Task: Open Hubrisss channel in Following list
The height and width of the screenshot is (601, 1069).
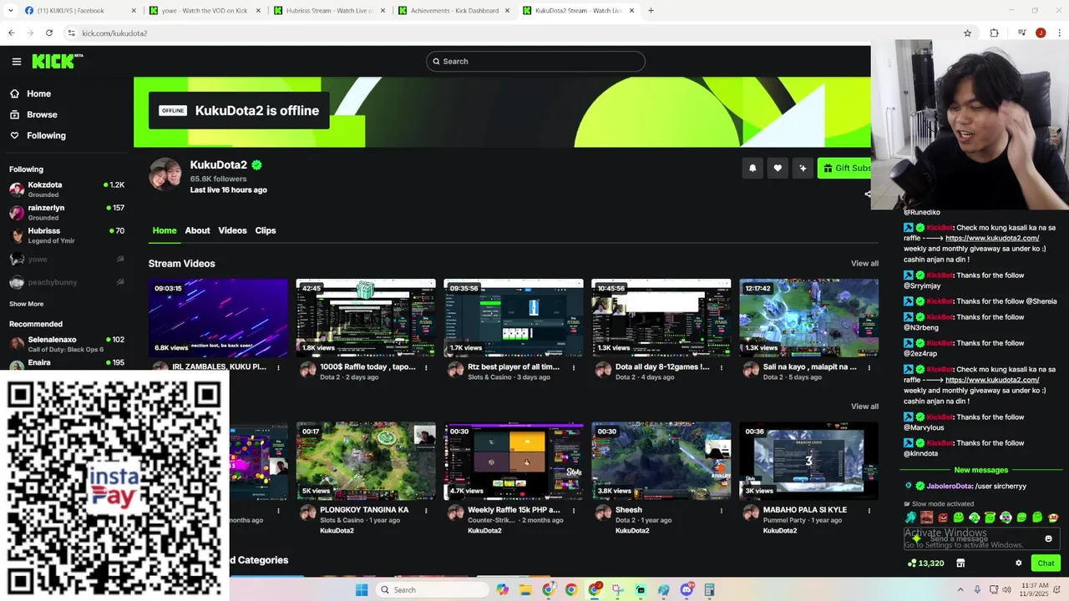Action: tap(67, 235)
